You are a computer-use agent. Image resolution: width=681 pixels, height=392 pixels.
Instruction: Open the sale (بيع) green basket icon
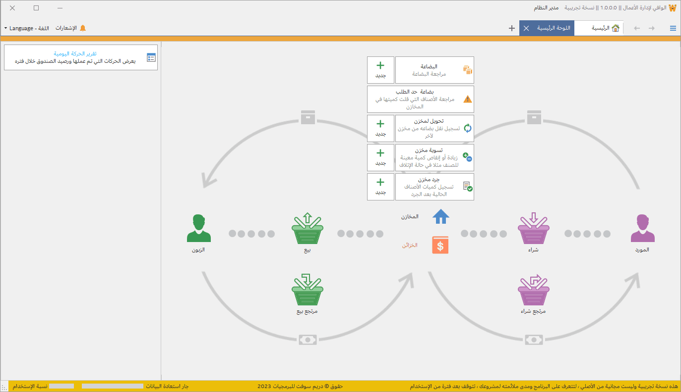click(308, 229)
